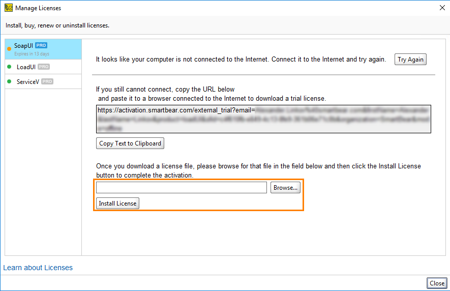Click the green status dot beside ServiceV
The width and height of the screenshot is (450, 291).
tap(9, 81)
